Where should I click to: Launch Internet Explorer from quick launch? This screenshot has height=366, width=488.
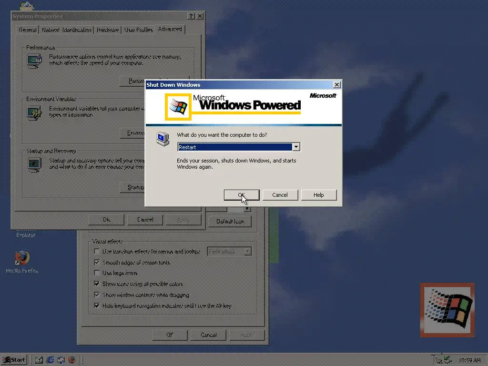click(x=50, y=360)
